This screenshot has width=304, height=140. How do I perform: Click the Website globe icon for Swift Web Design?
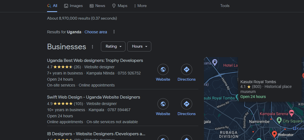click(x=163, y=104)
